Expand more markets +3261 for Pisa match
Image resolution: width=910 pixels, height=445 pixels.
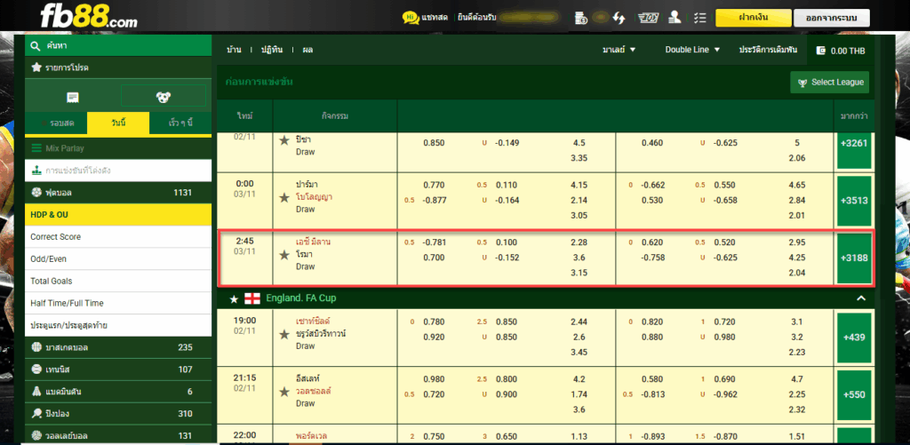(x=854, y=151)
